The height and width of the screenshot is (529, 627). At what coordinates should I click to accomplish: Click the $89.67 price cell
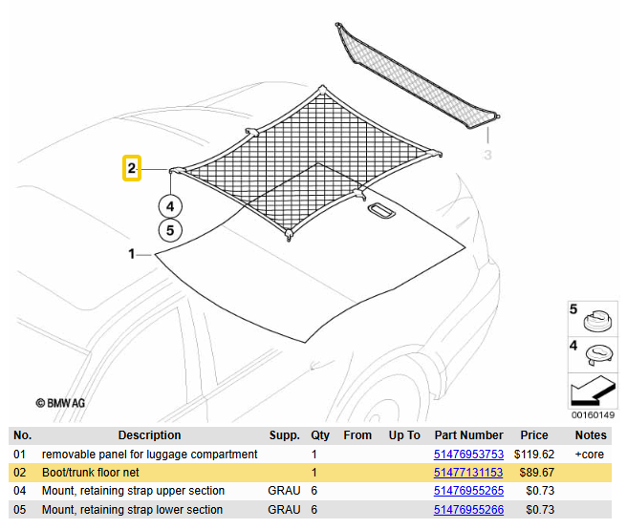[537, 473]
